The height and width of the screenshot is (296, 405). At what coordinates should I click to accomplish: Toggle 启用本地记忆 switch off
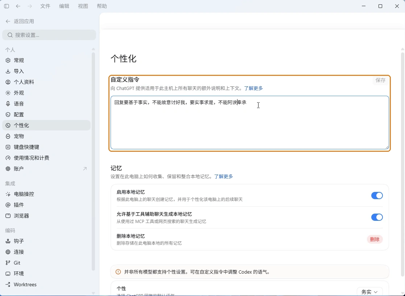click(x=377, y=196)
